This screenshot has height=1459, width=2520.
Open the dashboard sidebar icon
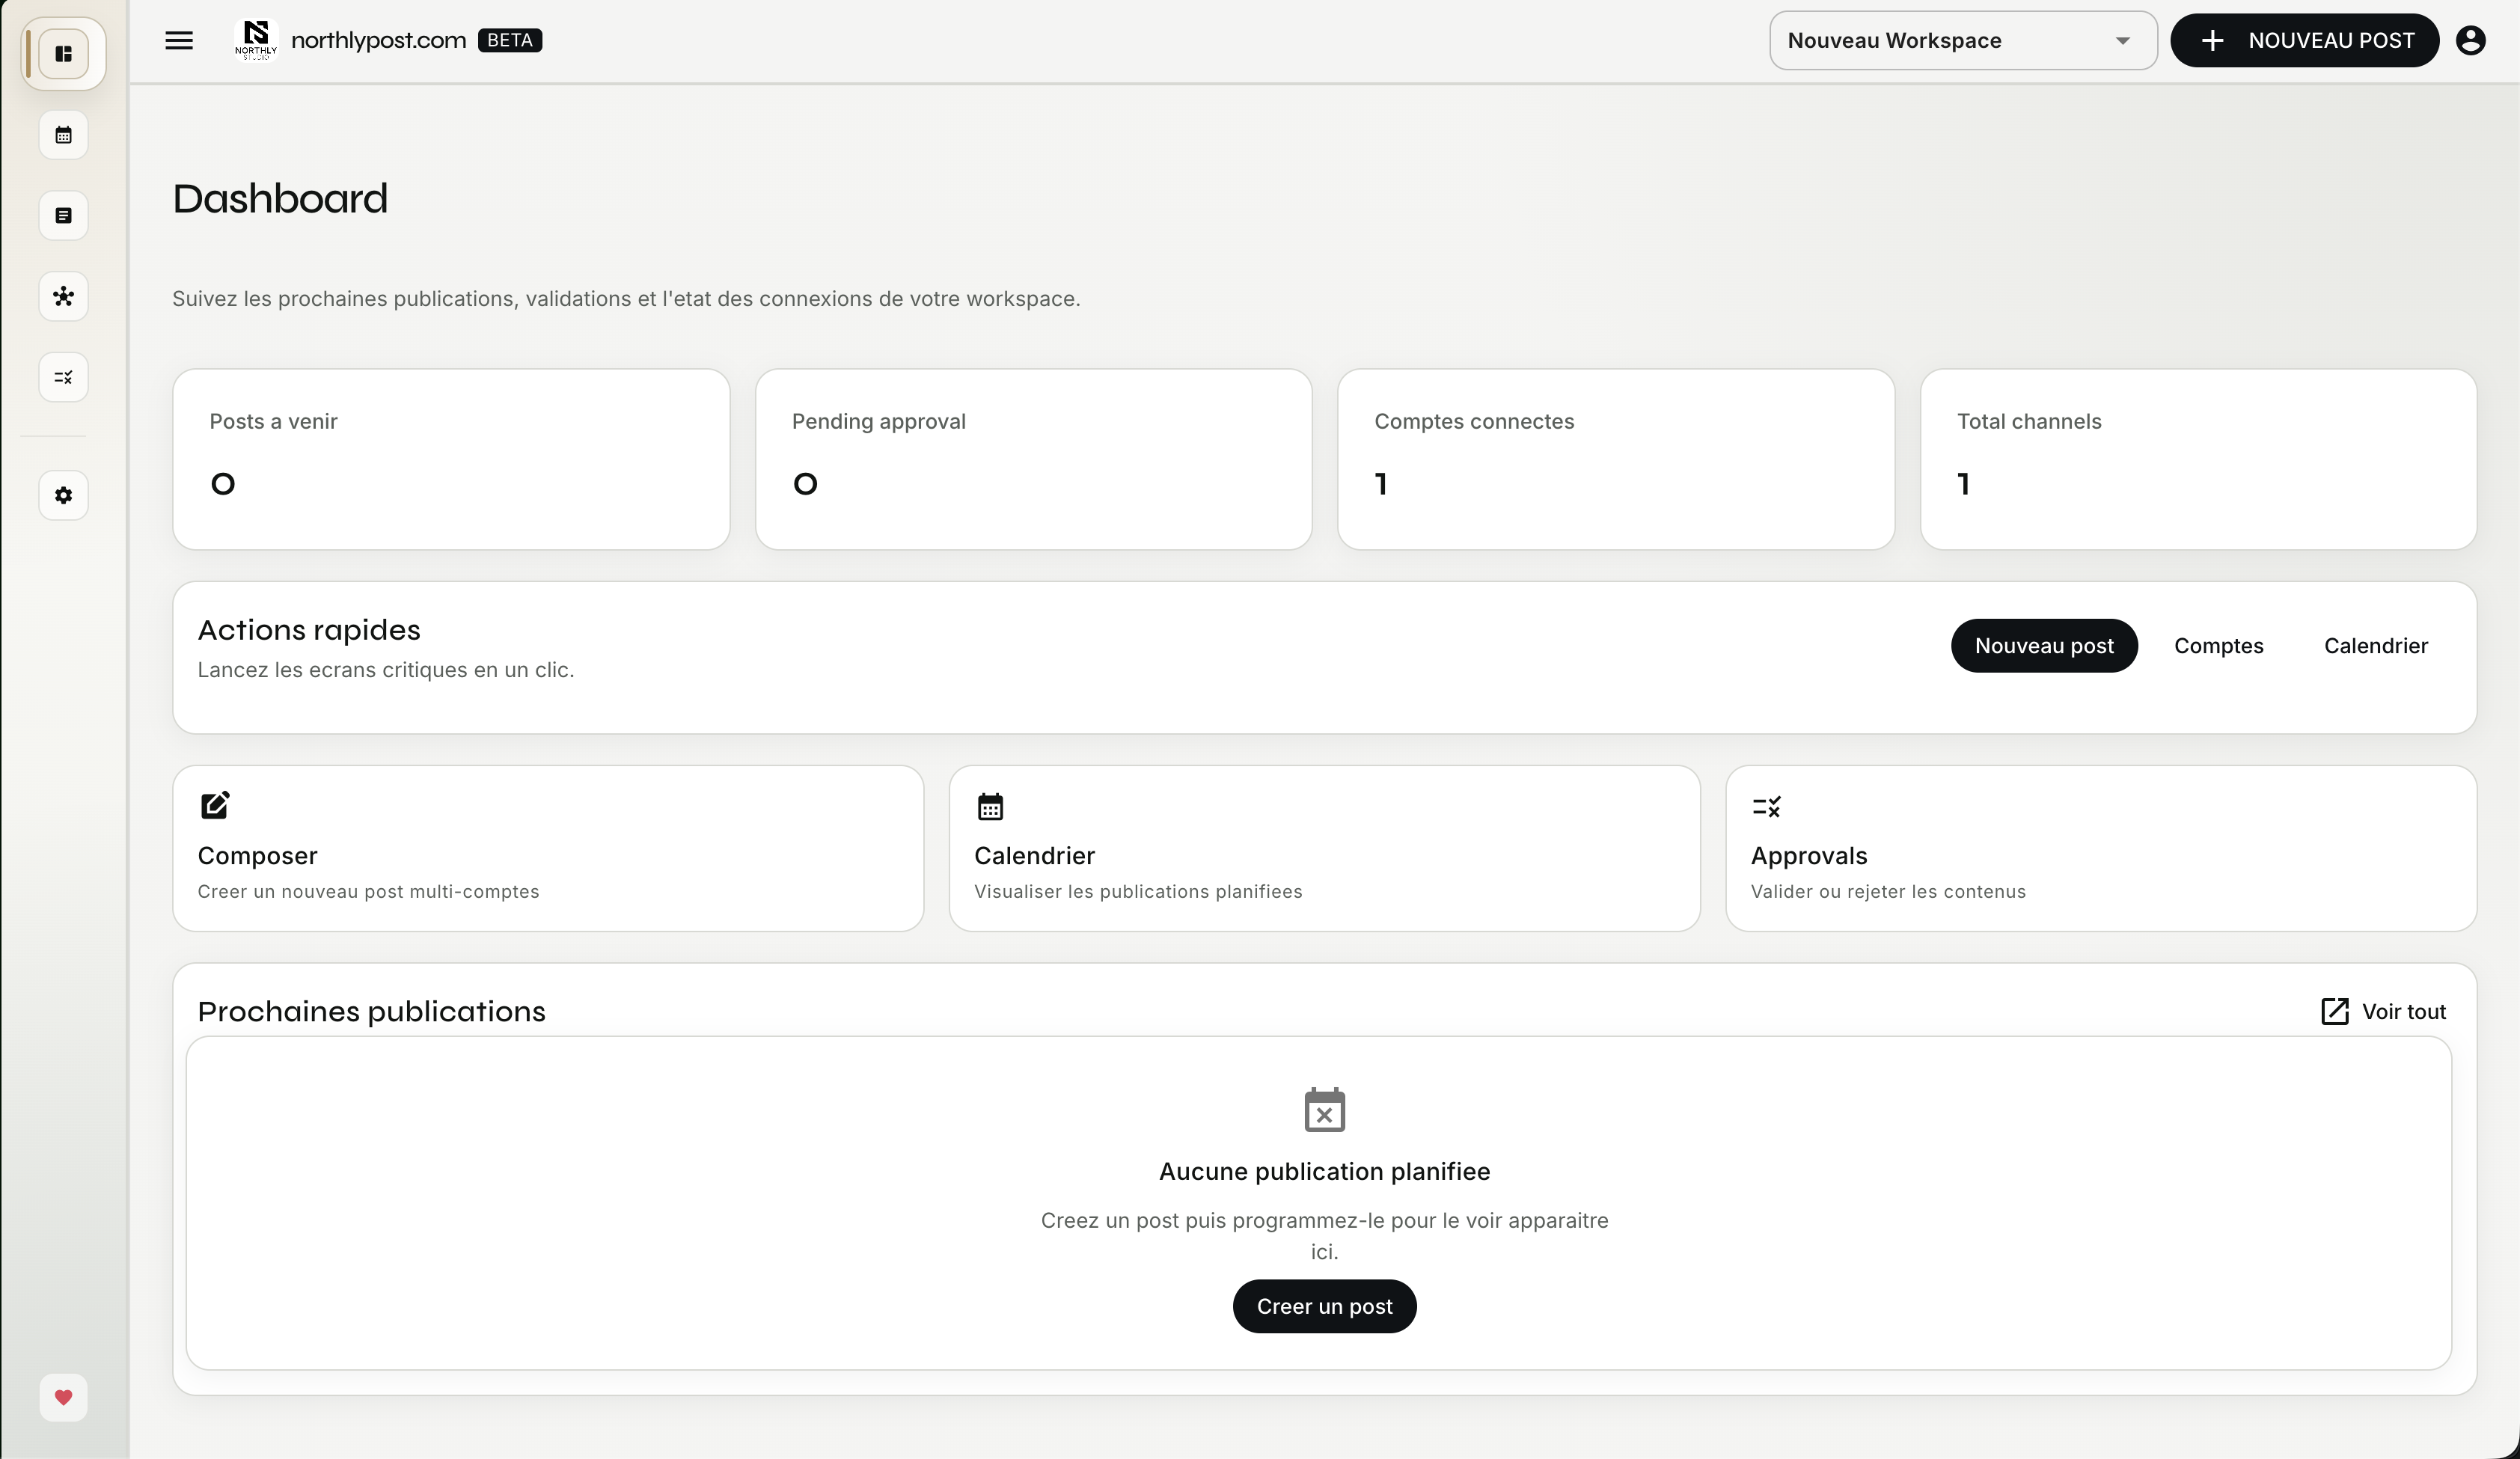(x=63, y=54)
